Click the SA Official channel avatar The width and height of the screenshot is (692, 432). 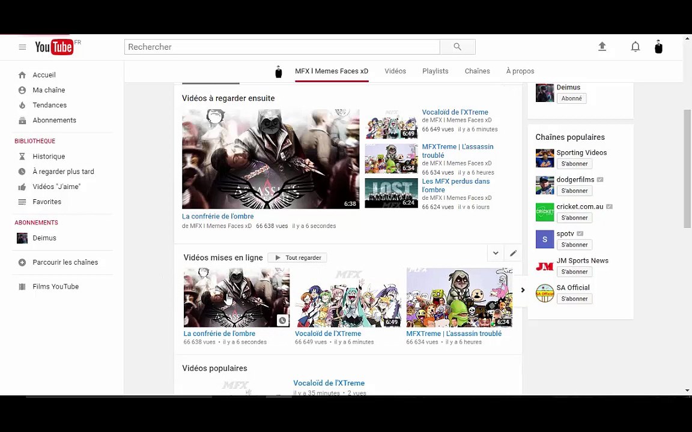tap(545, 293)
